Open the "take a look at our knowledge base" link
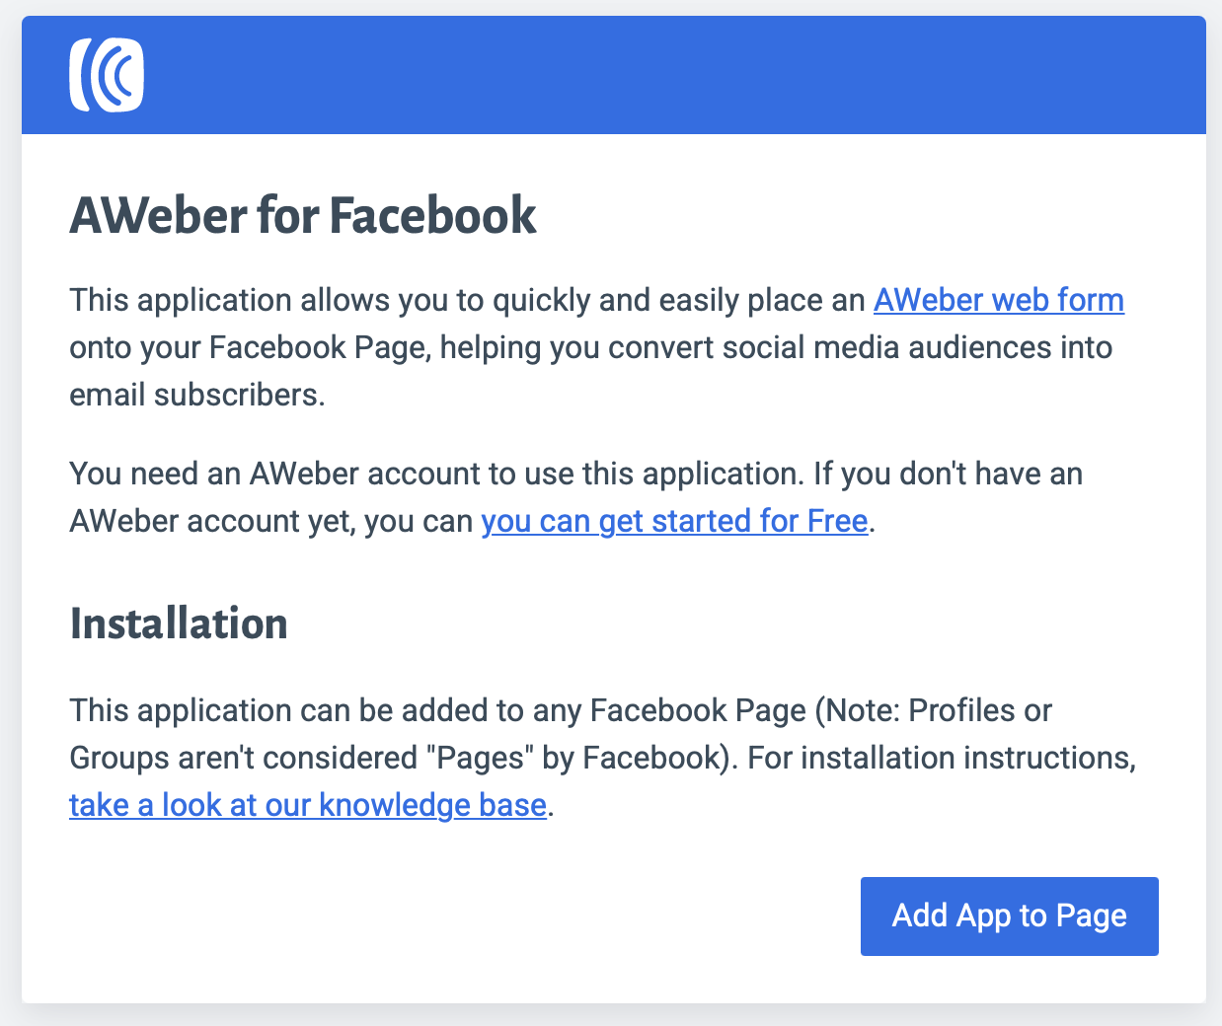 307,805
